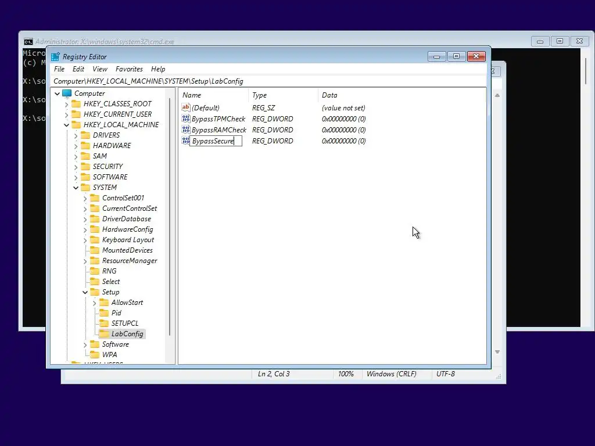Click the BypassTPMCheck value name
The height and width of the screenshot is (446, 595).
(218, 118)
